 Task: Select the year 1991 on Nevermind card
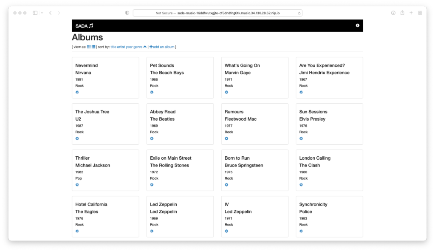79,79
